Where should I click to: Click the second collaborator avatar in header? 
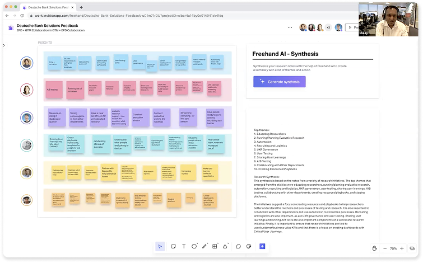312,27
